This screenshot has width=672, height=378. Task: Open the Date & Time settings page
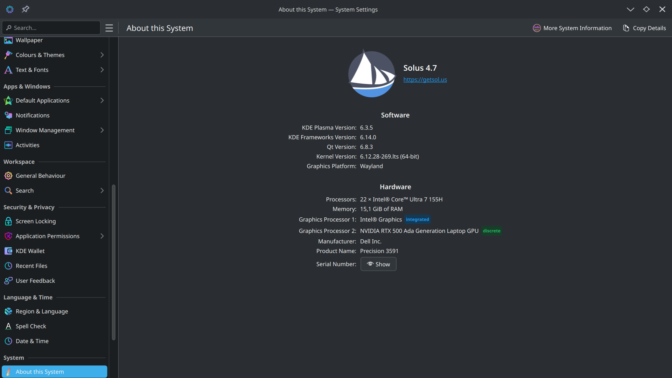pyautogui.click(x=32, y=341)
